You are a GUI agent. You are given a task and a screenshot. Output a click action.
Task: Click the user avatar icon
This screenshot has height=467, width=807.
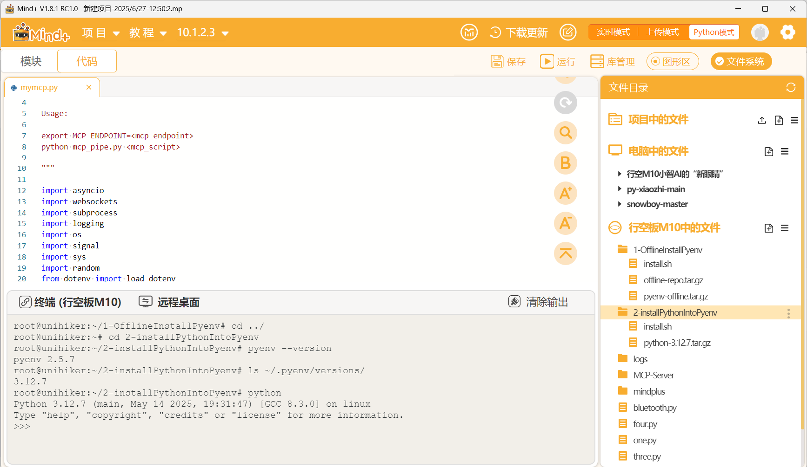[x=760, y=32]
